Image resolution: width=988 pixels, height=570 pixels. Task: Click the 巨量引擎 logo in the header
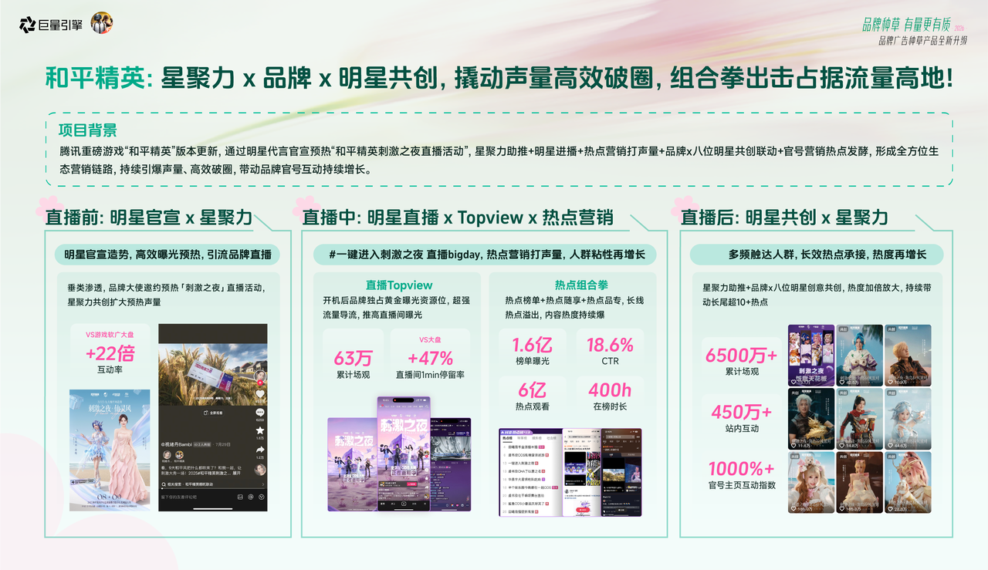pos(50,25)
